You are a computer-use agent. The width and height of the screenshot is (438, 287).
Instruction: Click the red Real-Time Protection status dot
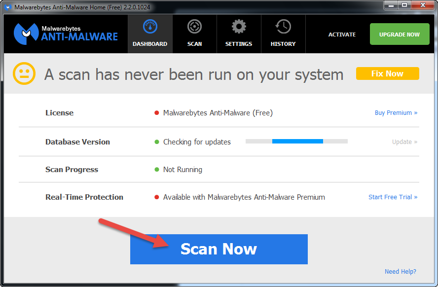[157, 197]
